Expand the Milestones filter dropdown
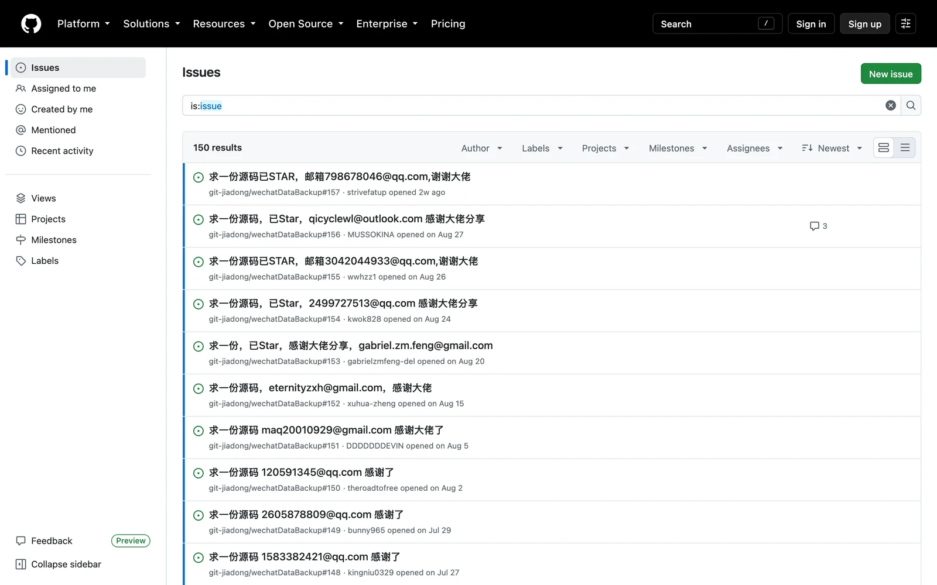The height and width of the screenshot is (585, 937). [678, 149]
